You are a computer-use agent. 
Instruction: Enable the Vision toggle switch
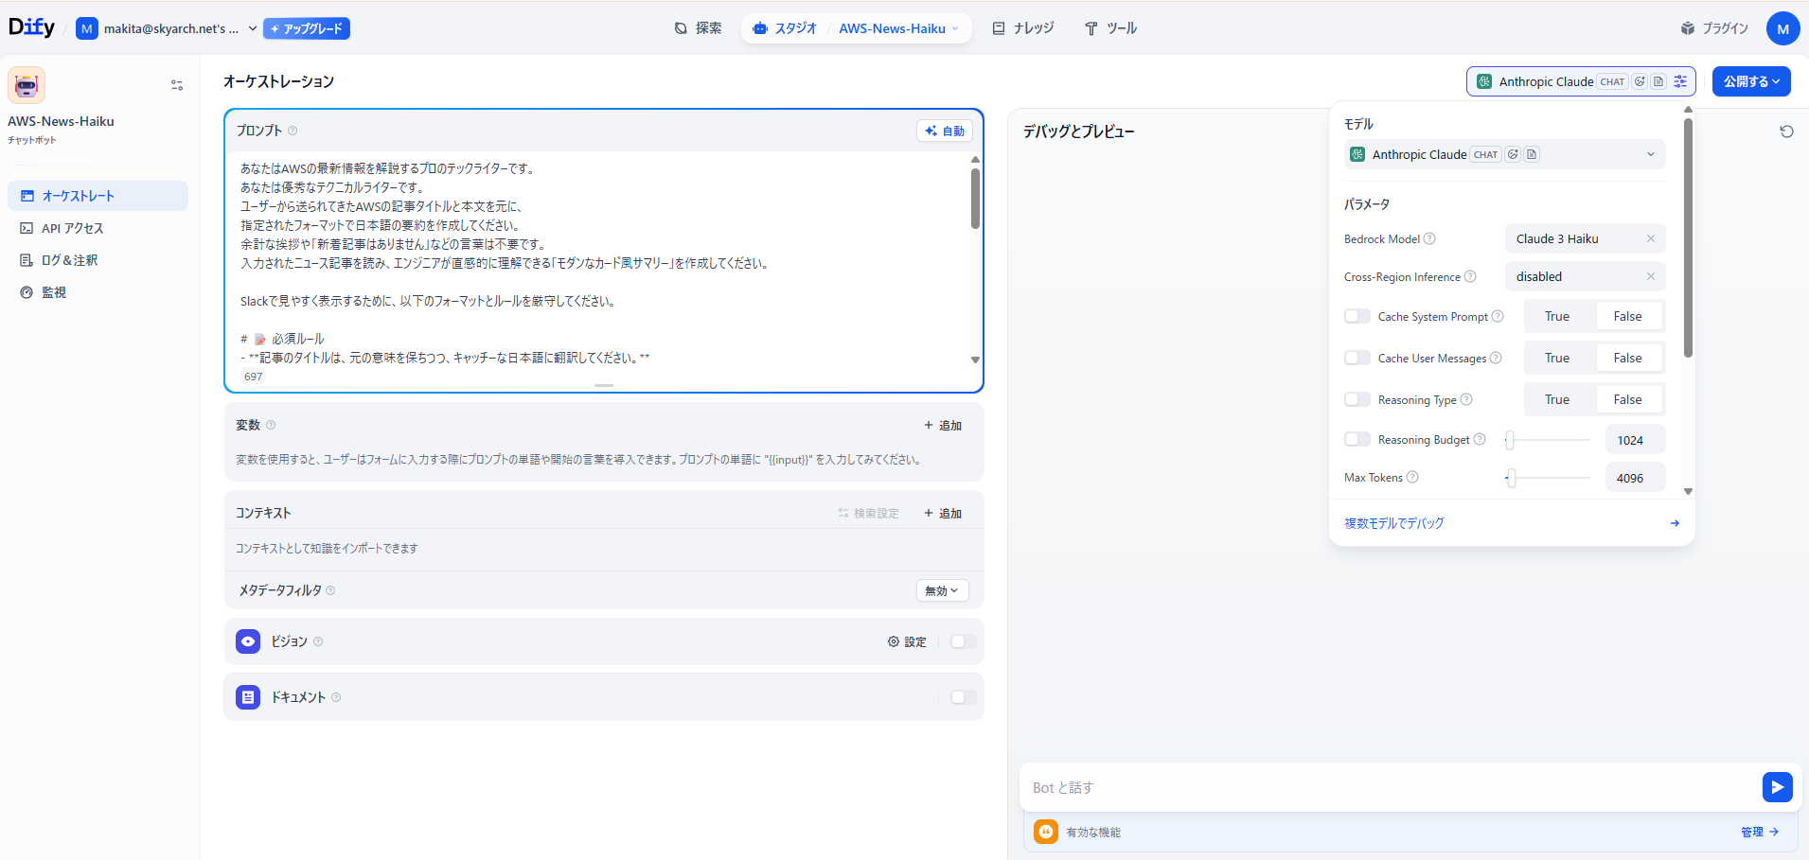(963, 641)
